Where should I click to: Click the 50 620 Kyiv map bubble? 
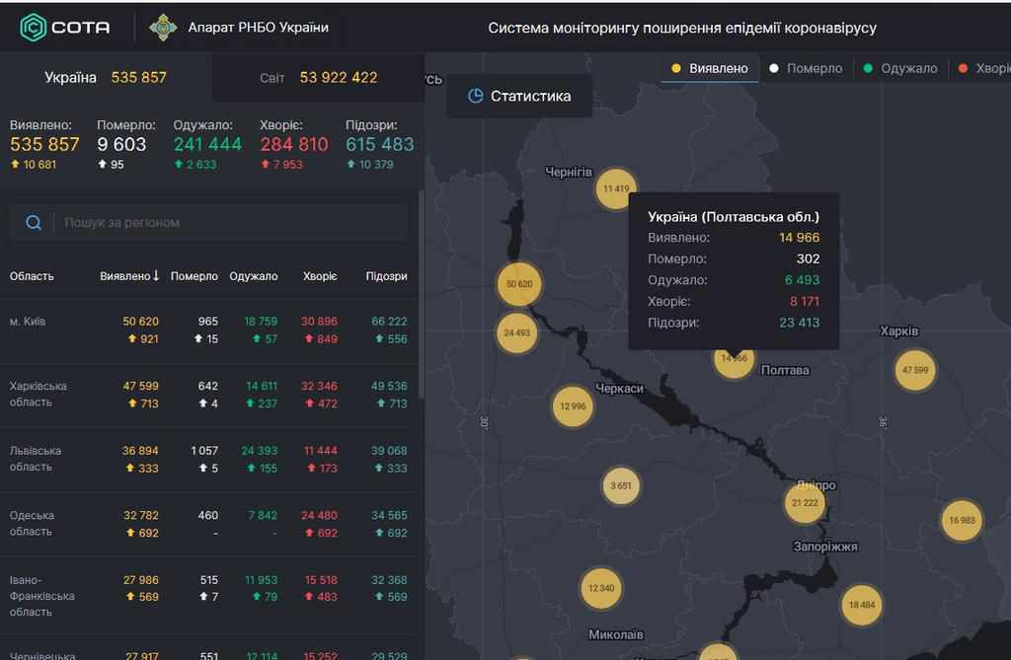click(519, 284)
